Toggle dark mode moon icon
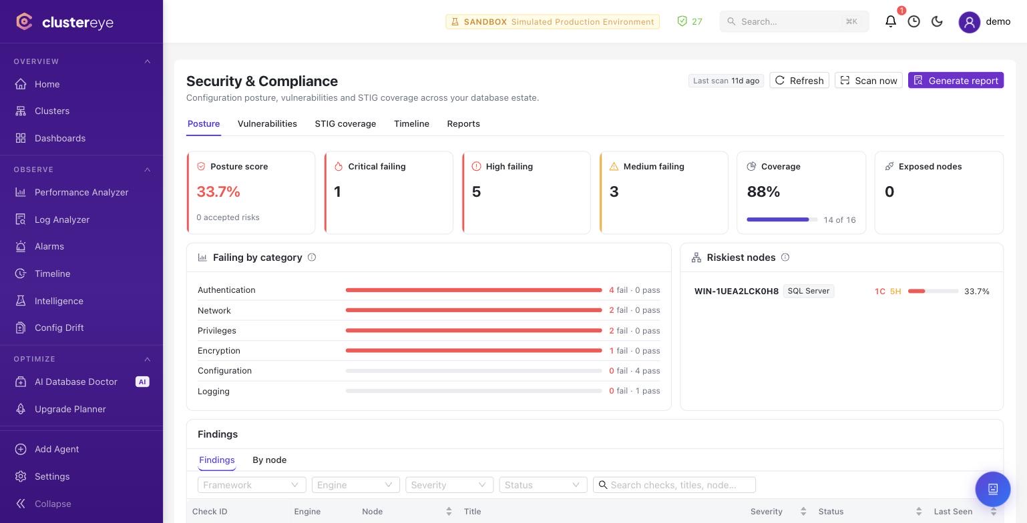Viewport: 1027px width, 523px height. pos(937,21)
